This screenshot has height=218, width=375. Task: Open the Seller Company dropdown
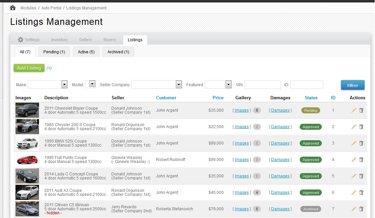179,85
